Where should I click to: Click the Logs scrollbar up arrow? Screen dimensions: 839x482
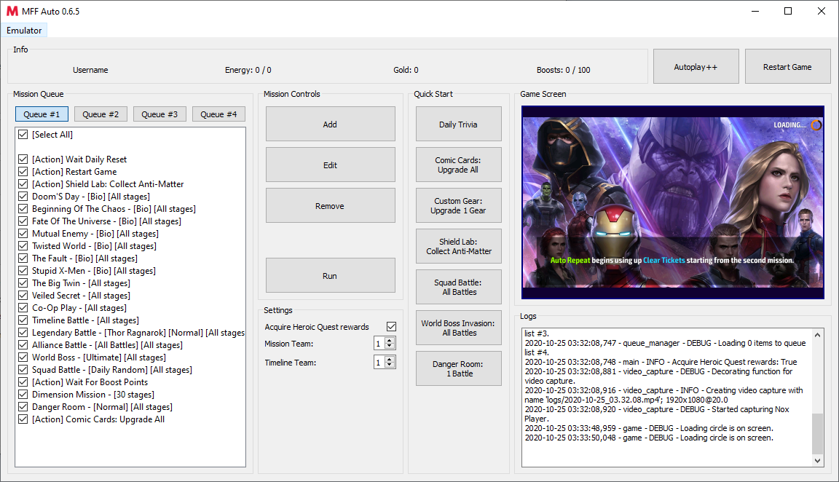coord(817,335)
